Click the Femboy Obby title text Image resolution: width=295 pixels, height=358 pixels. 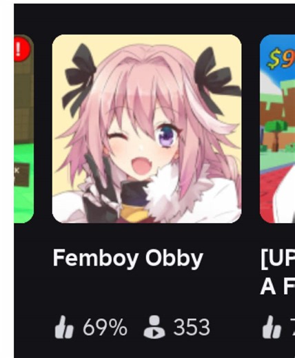tap(128, 258)
